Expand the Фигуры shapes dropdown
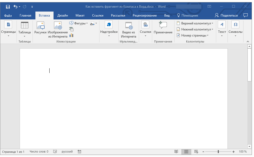 tap(79, 23)
